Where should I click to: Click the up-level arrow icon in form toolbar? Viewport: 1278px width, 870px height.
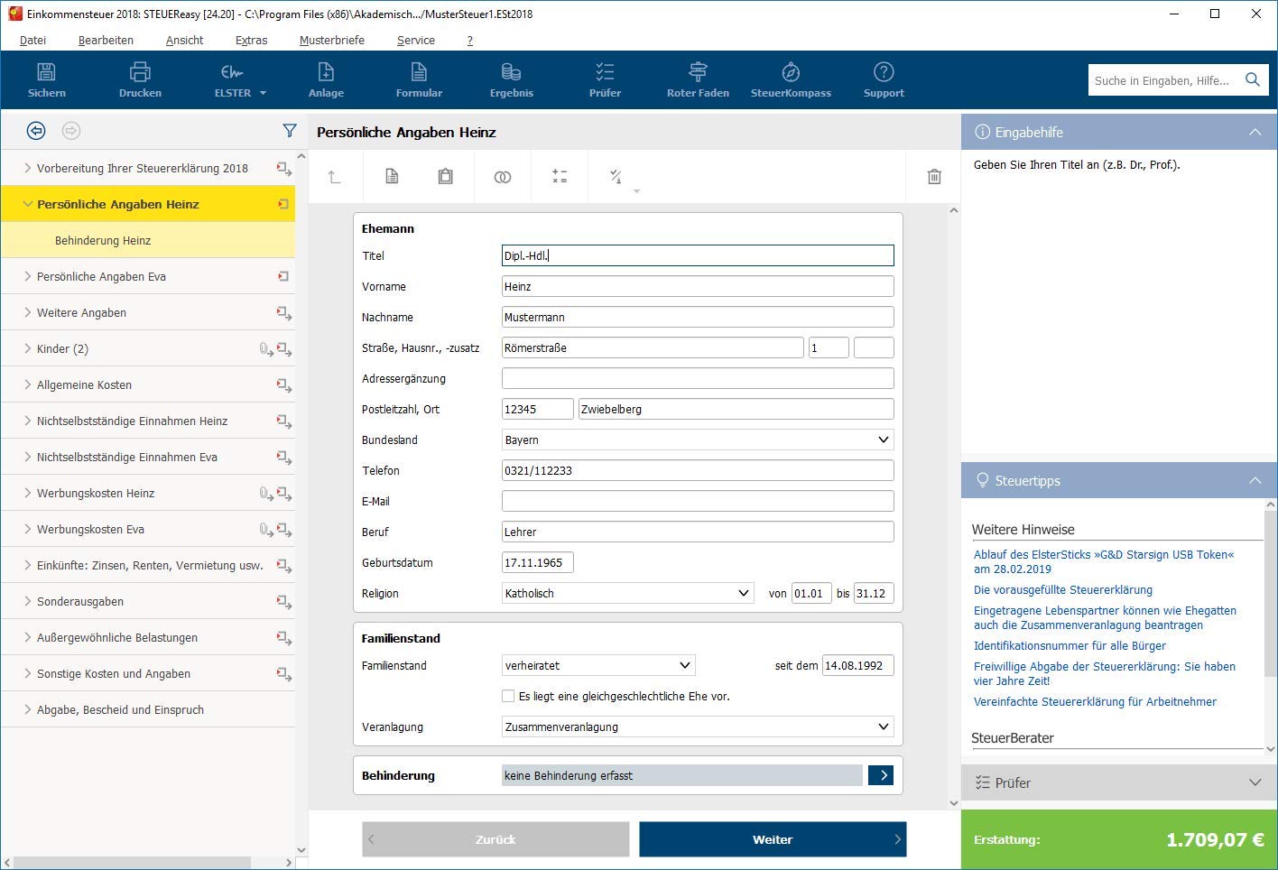pyautogui.click(x=334, y=177)
